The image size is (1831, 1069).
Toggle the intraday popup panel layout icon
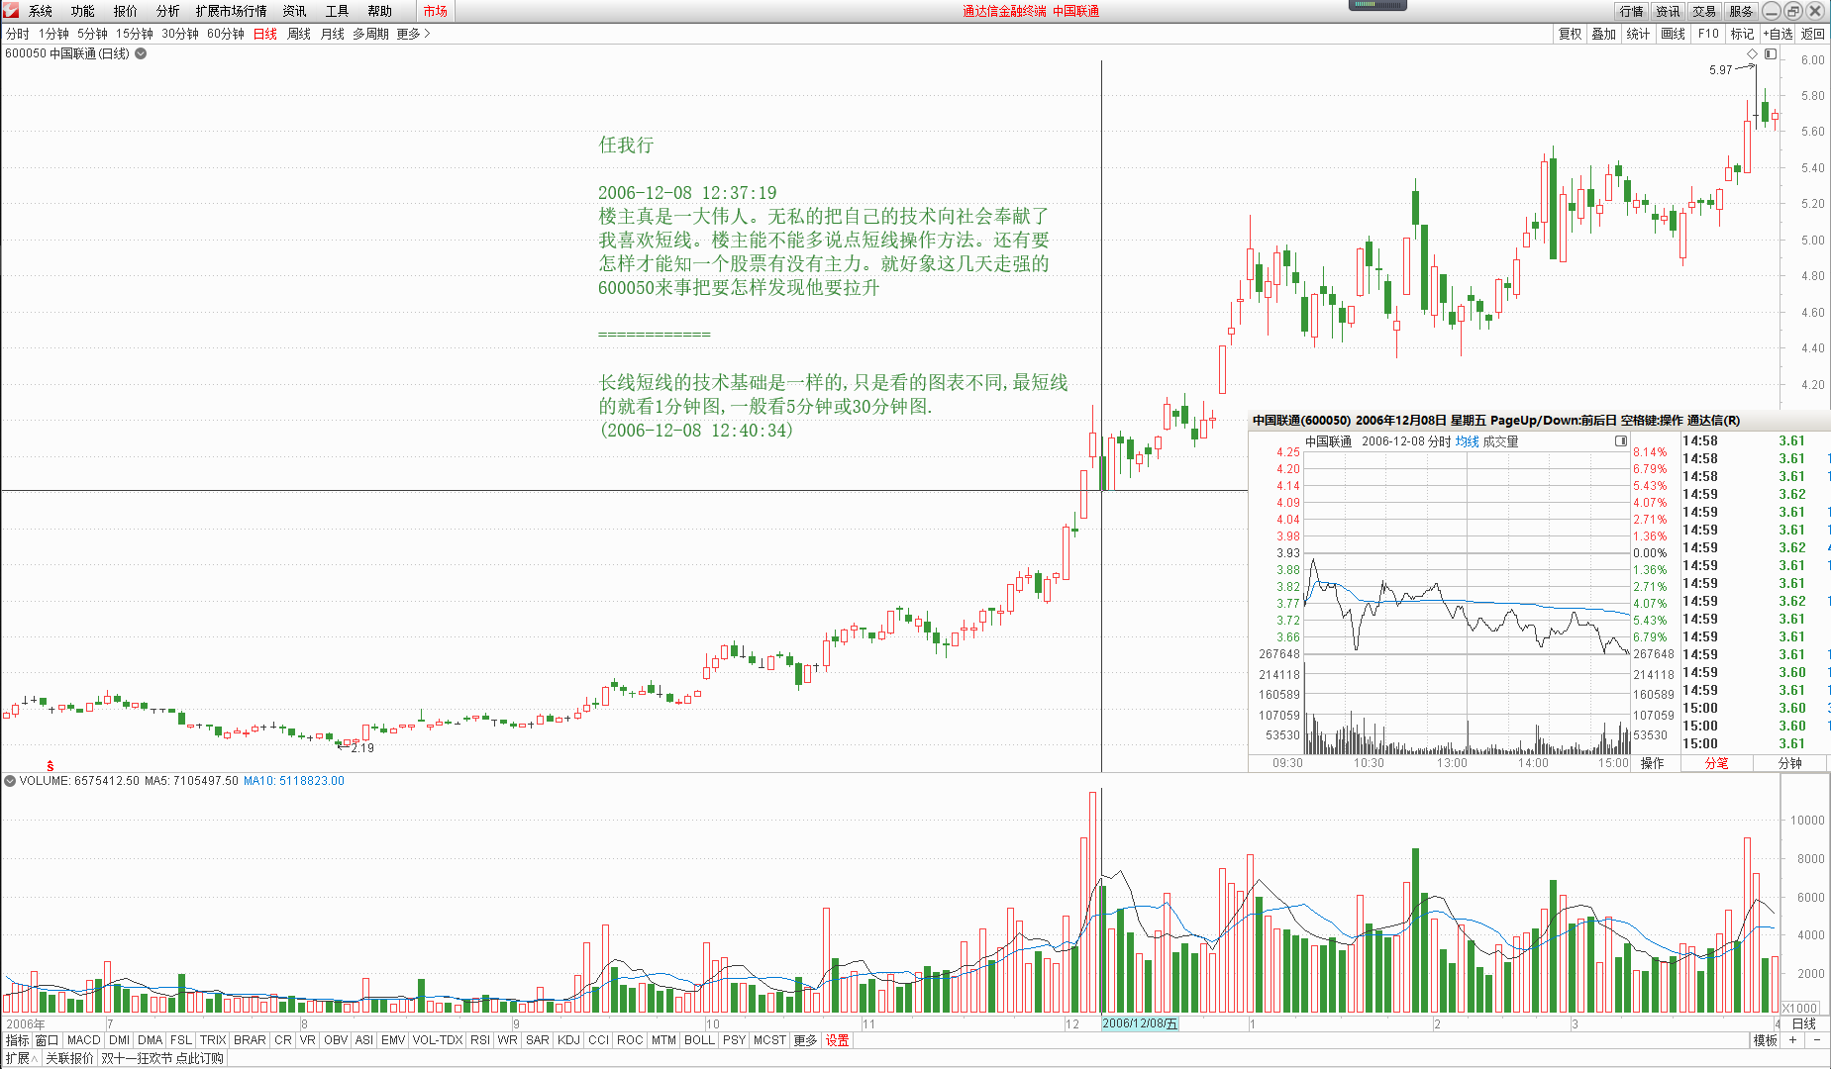(1621, 440)
